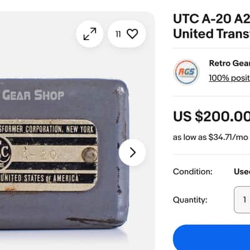Visit the Retro Gear seller store link

pos(229,63)
